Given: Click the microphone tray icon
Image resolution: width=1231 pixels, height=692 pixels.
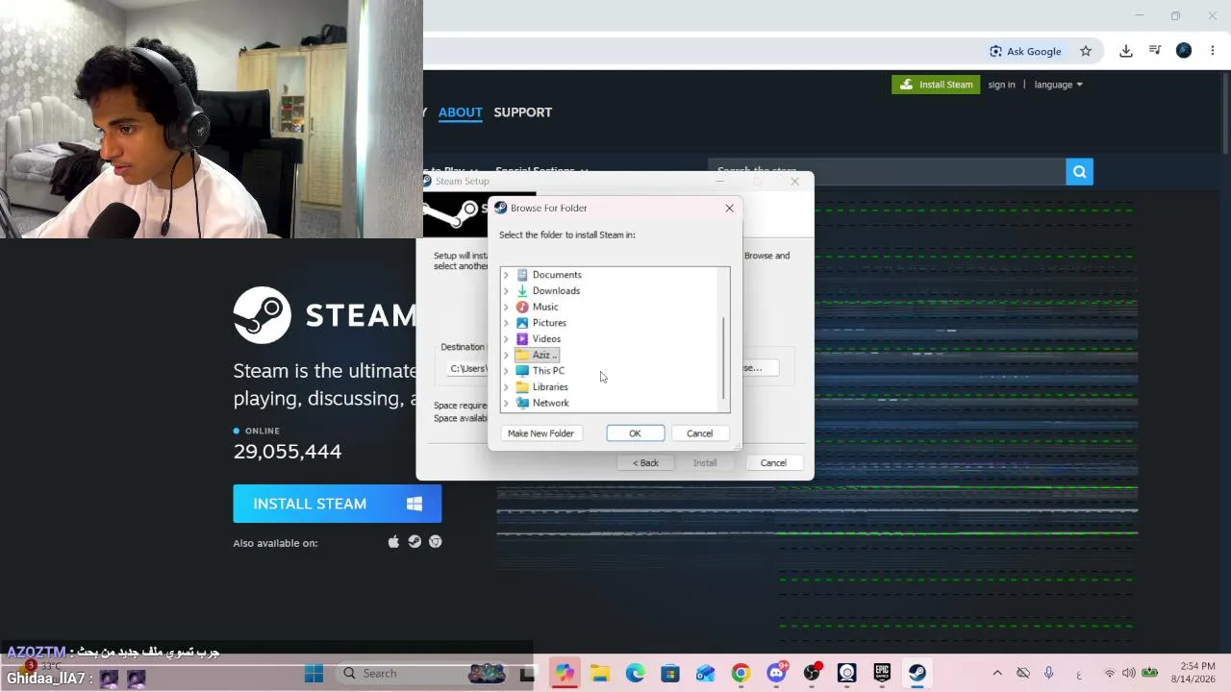Looking at the screenshot, I should point(1049,674).
